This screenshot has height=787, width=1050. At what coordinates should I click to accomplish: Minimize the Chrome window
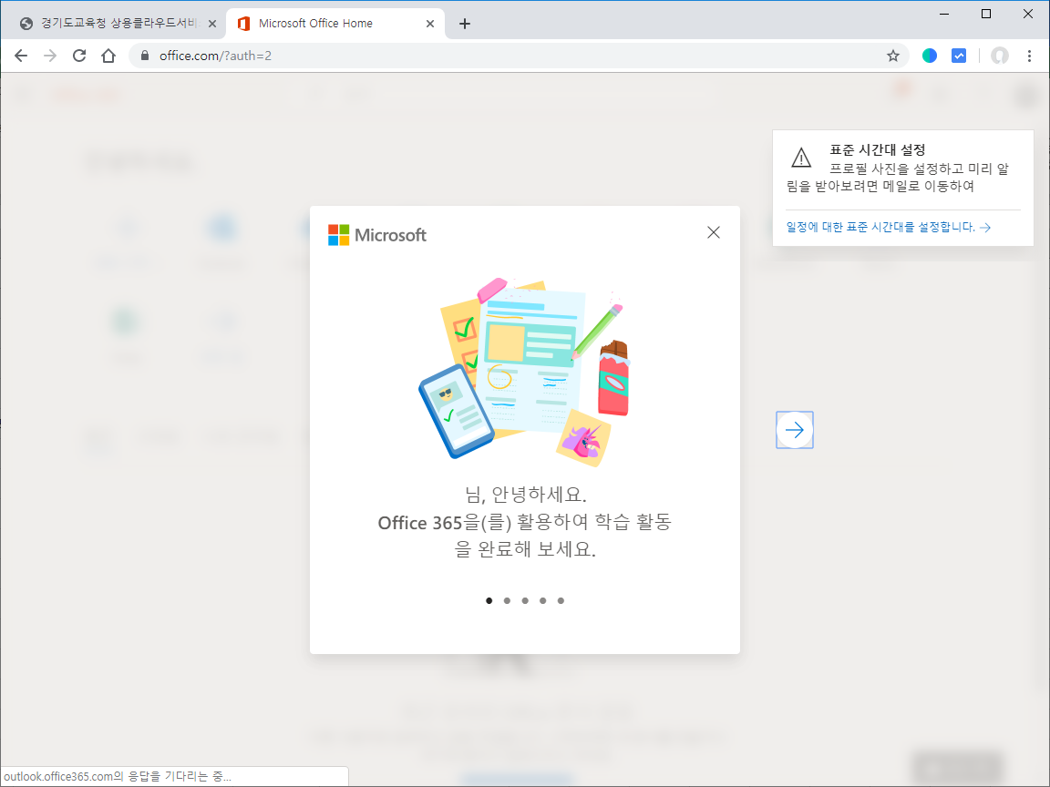pyautogui.click(x=944, y=14)
